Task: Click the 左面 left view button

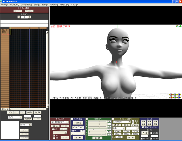Action: coord(143,124)
